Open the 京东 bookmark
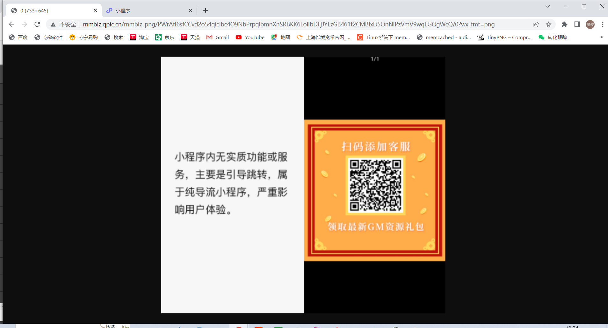Viewport: 608px width, 328px height. (165, 37)
